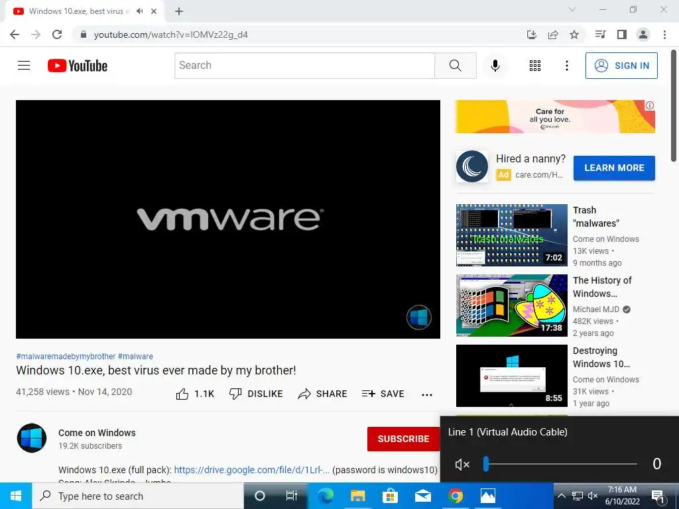Image resolution: width=679 pixels, height=509 pixels.
Task: Switch to Chrome on the taskbar
Action: click(455, 496)
